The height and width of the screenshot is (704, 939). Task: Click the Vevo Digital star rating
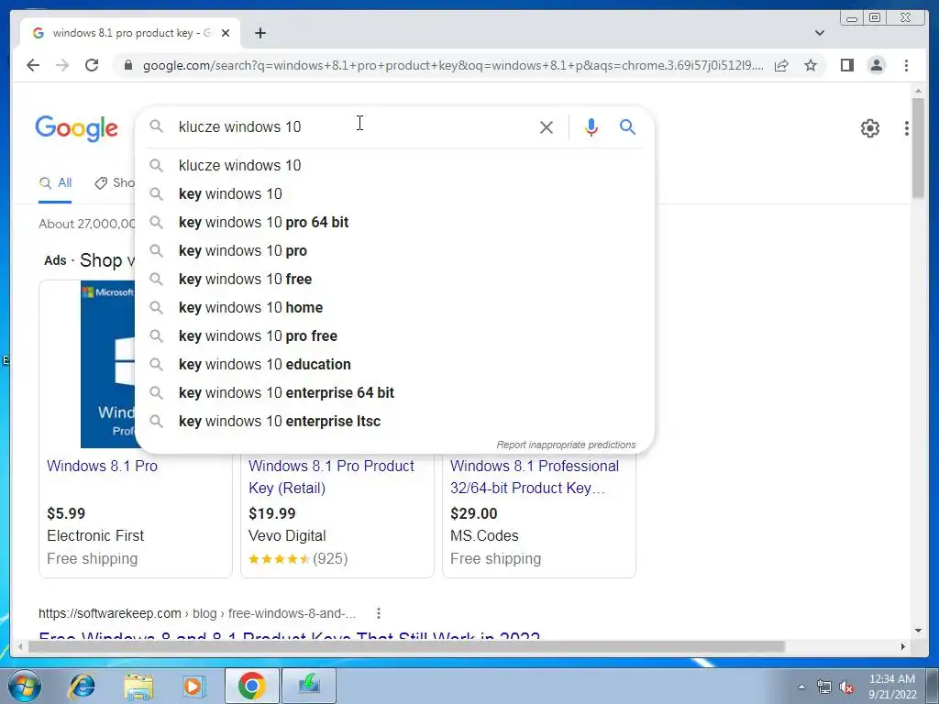coord(279,559)
